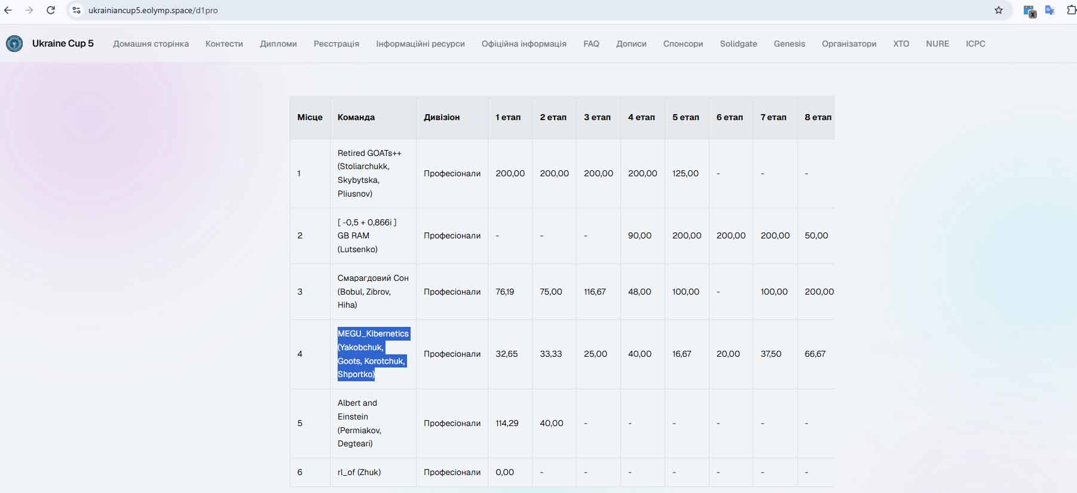Select the rl_of (Zhuk) team cell
The height and width of the screenshot is (493, 1077).
[373, 472]
